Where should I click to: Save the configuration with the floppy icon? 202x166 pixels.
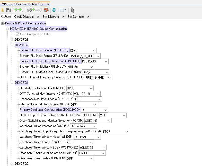[8, 10]
